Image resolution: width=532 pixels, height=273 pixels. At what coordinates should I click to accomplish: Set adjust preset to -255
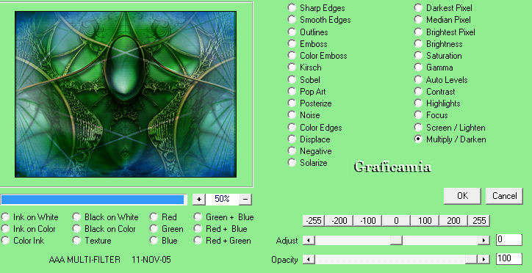click(x=314, y=221)
